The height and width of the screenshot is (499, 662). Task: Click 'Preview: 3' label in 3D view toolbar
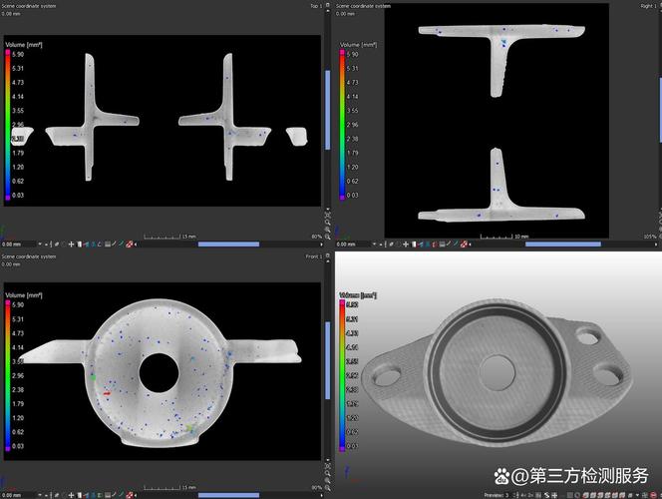(x=496, y=495)
